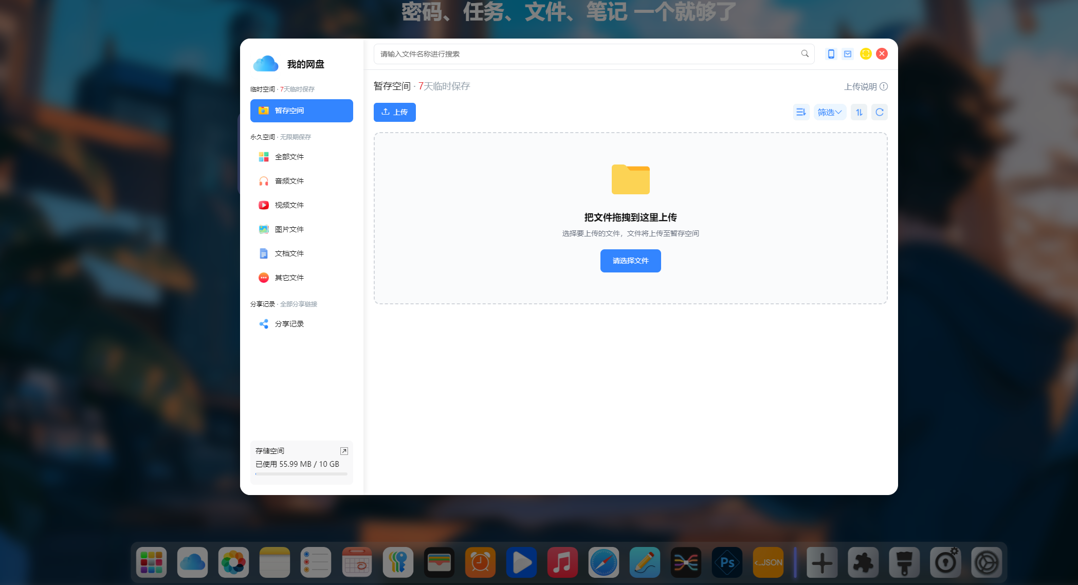The image size is (1078, 585).
Task: Click the sort order arrows icon
Action: click(858, 112)
